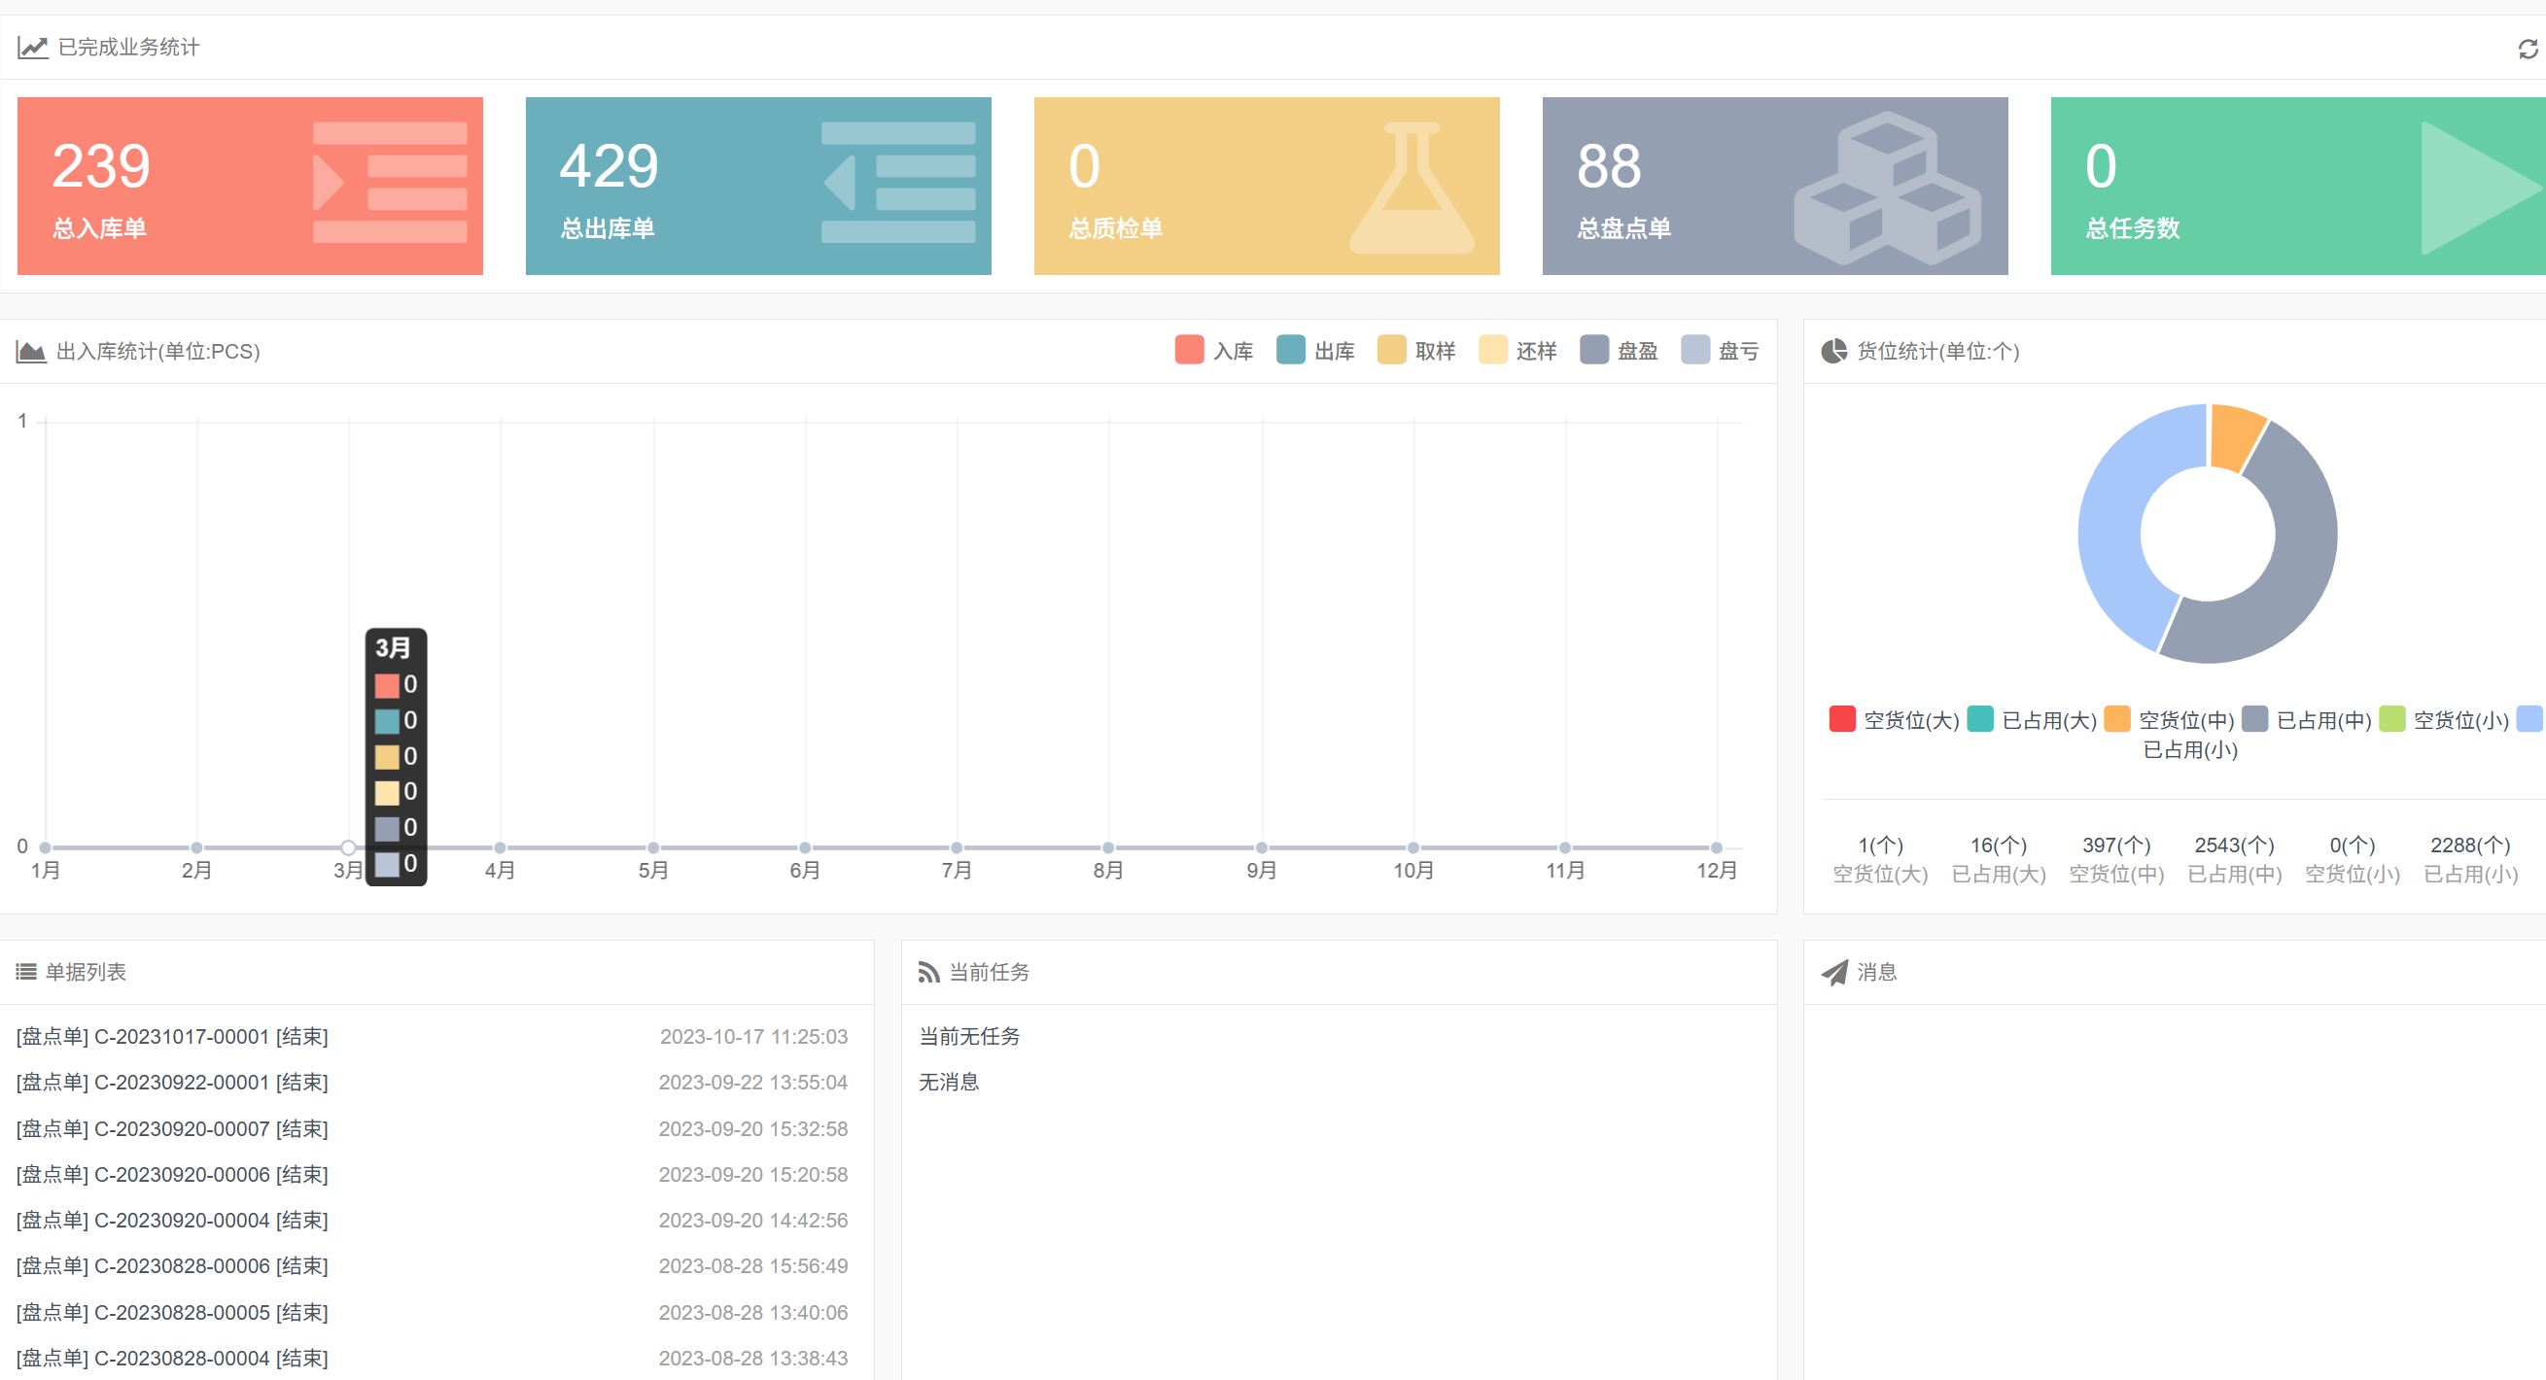Click the indent icon on 总入库单 card
The height and width of the screenshot is (1380, 2546).
390,183
